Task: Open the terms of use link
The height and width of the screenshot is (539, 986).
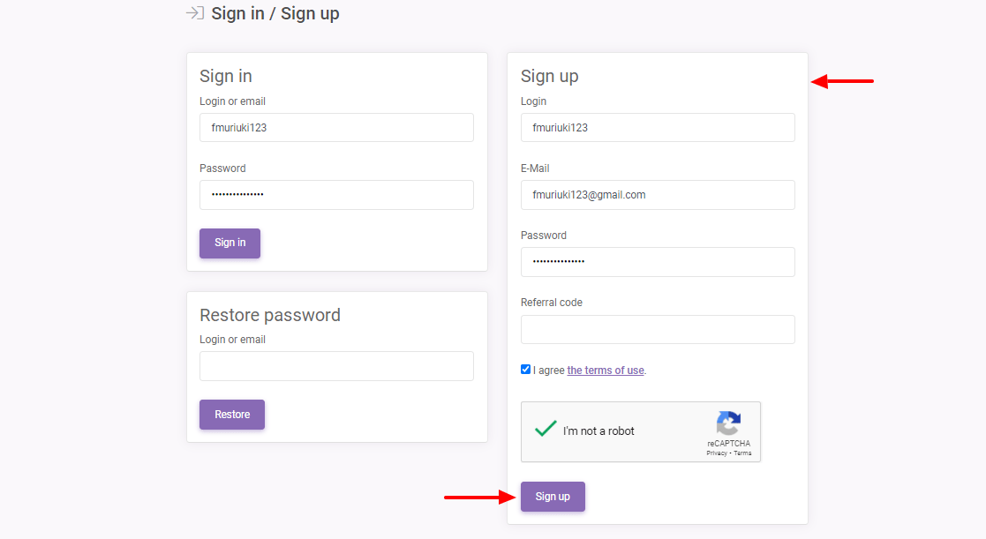Action: tap(606, 370)
